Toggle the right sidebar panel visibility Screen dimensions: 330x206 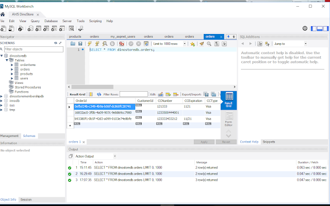[326, 28]
